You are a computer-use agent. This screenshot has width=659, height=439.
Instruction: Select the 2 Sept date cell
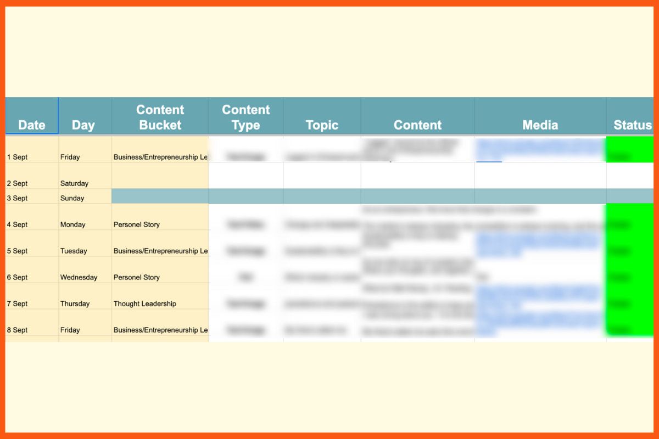coord(32,176)
